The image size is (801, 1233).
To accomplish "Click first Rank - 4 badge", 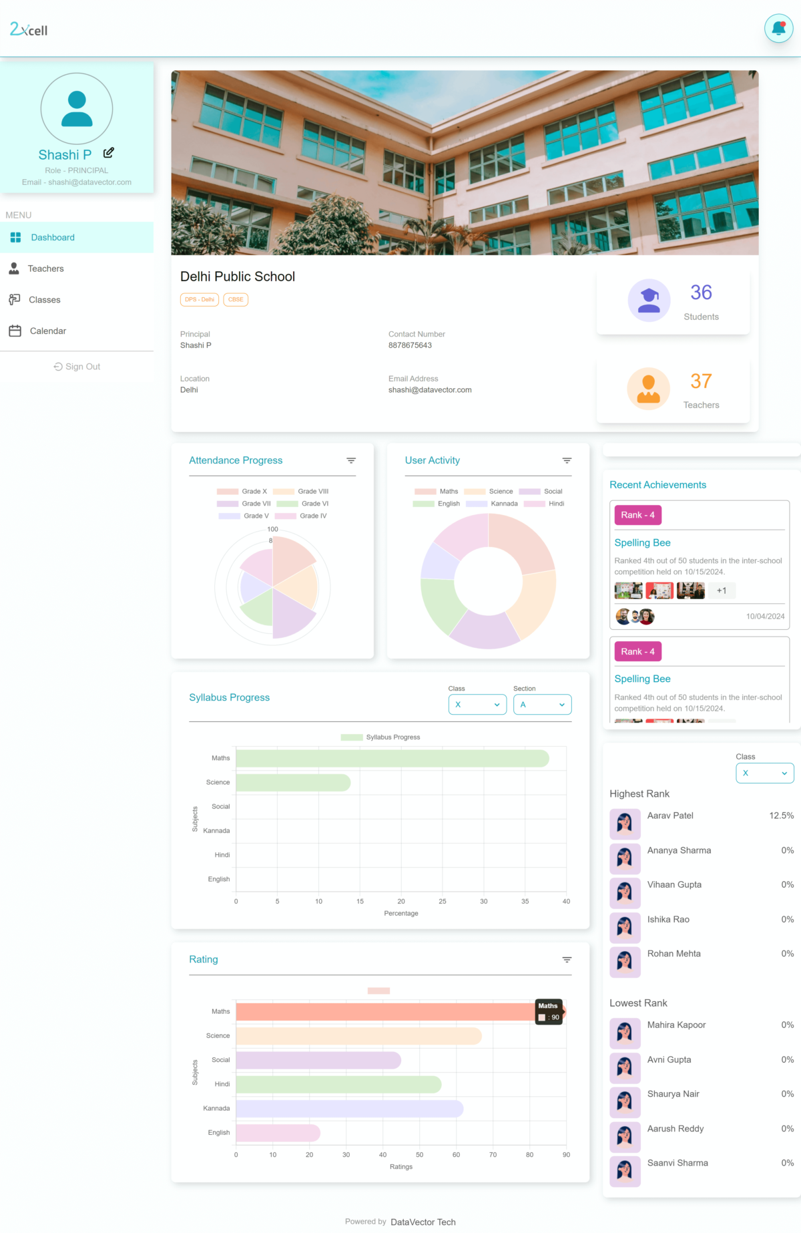I will coord(637,515).
